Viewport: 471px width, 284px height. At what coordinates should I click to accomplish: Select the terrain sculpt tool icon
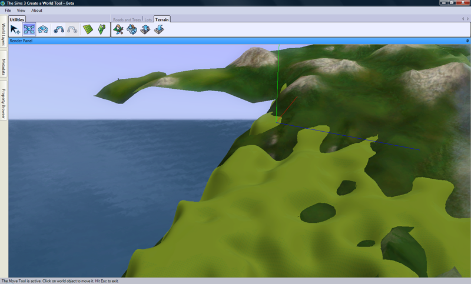(x=132, y=29)
